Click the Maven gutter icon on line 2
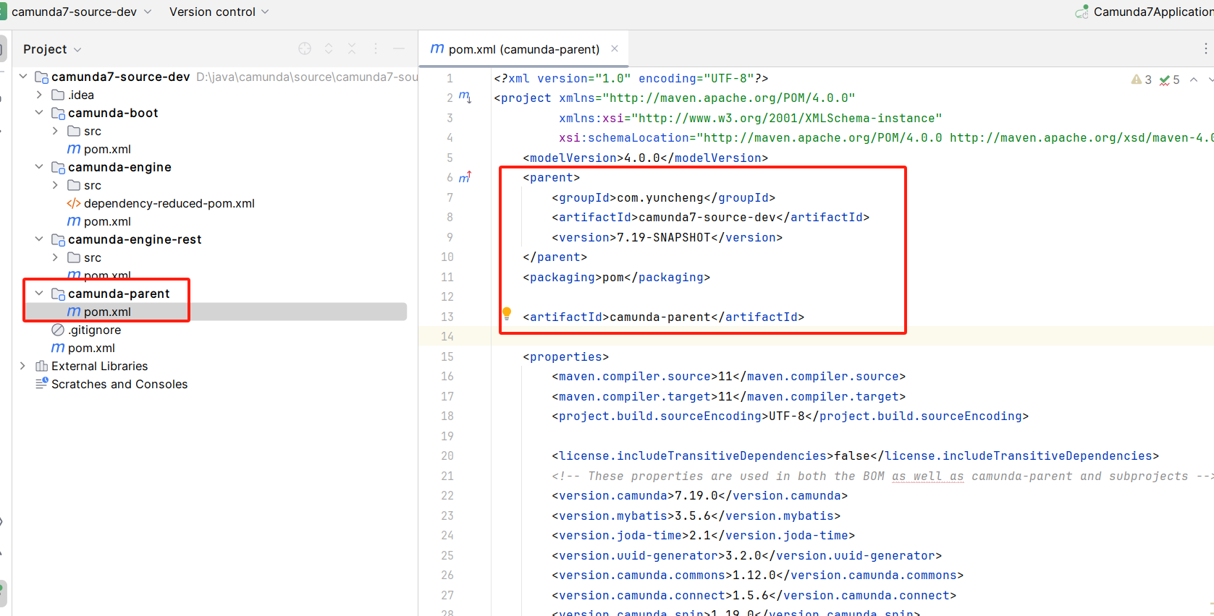 [465, 97]
